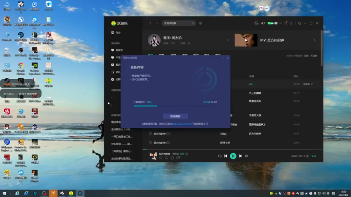Open the skin (shirt) icon in the header

pos(286,23)
